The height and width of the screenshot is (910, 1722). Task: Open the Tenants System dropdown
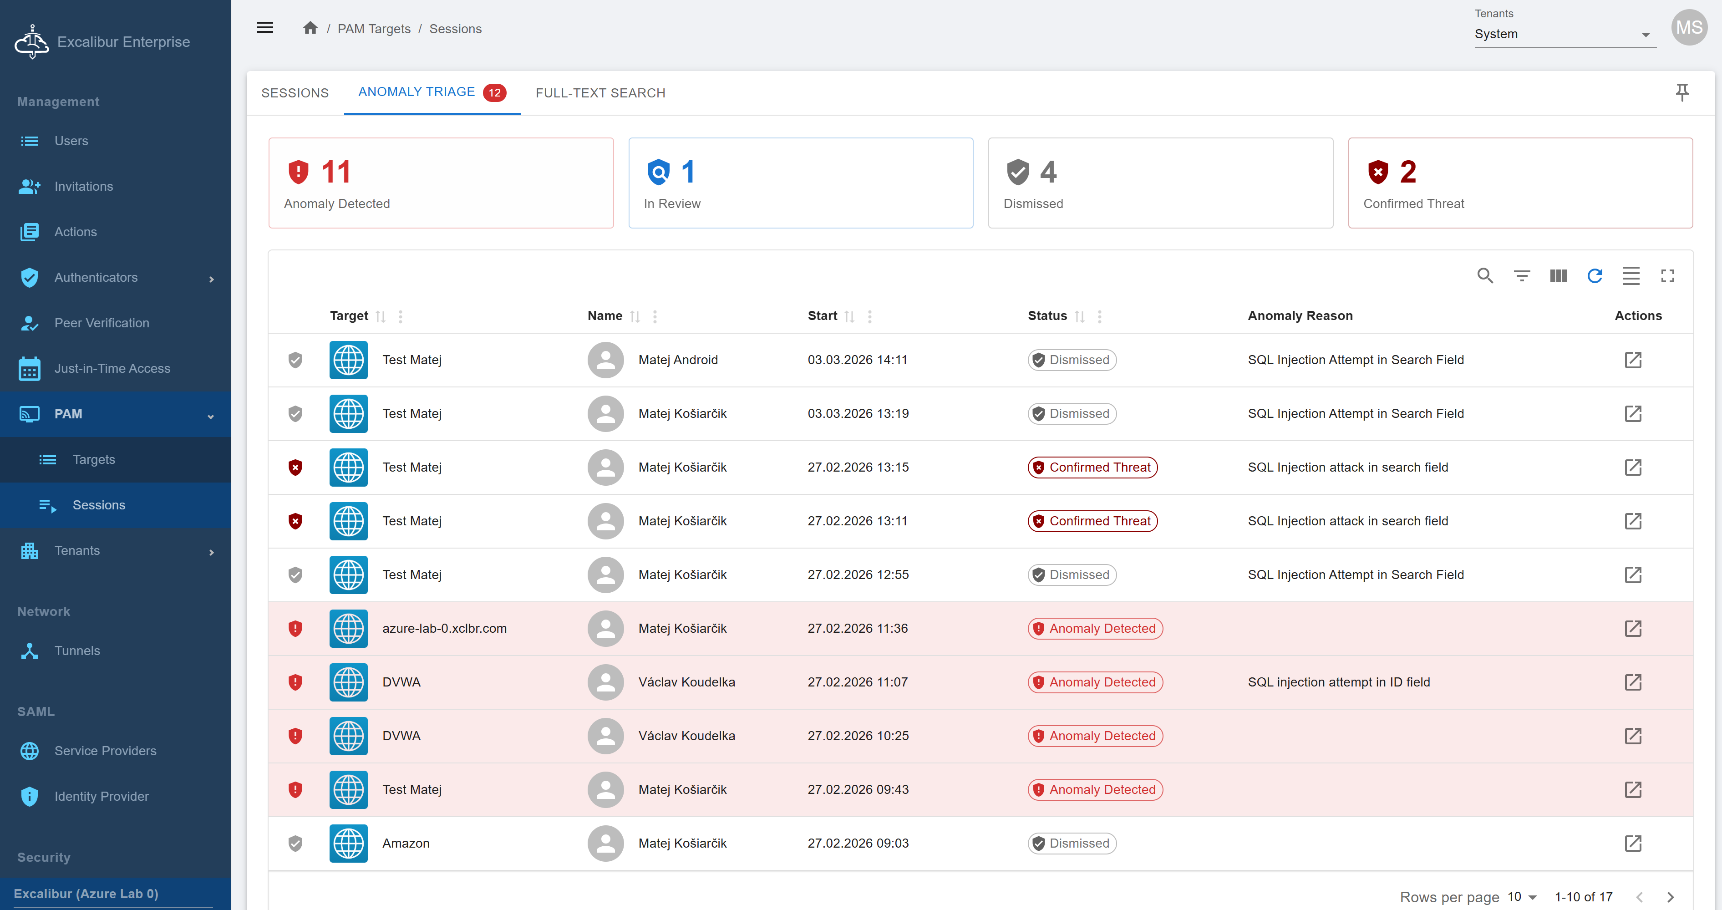(x=1564, y=34)
